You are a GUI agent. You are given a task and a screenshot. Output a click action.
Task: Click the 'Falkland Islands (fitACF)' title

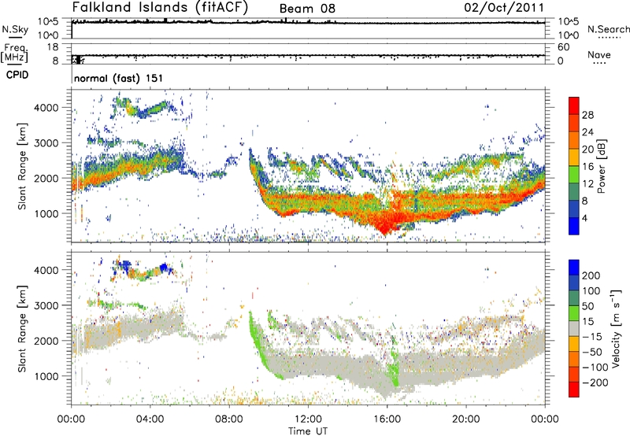(160, 7)
